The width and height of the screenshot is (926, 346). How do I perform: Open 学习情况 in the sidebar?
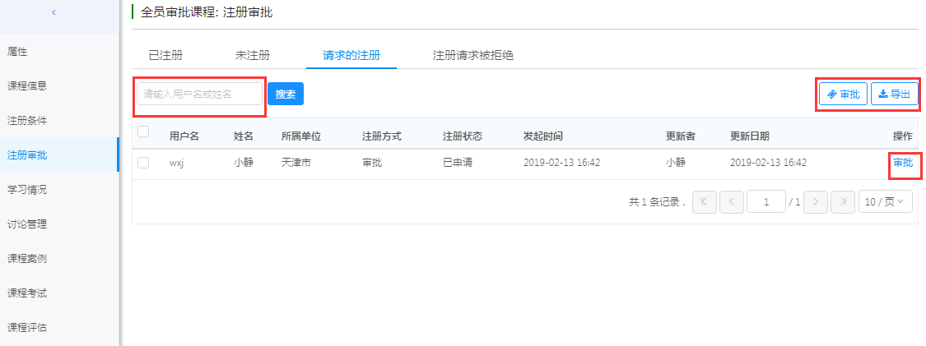tap(27, 190)
